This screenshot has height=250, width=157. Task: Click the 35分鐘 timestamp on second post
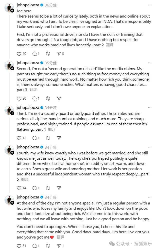coord(50,63)
